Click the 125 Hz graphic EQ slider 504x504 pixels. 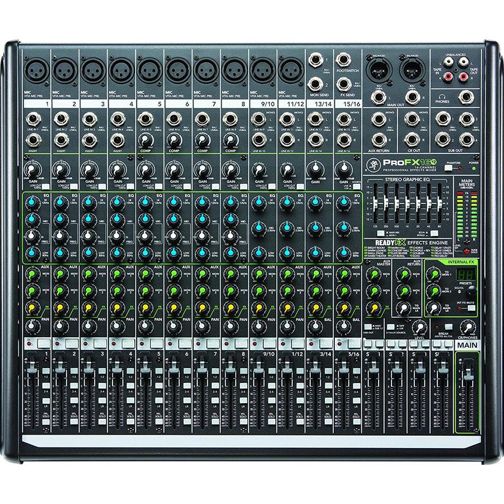pos(375,204)
